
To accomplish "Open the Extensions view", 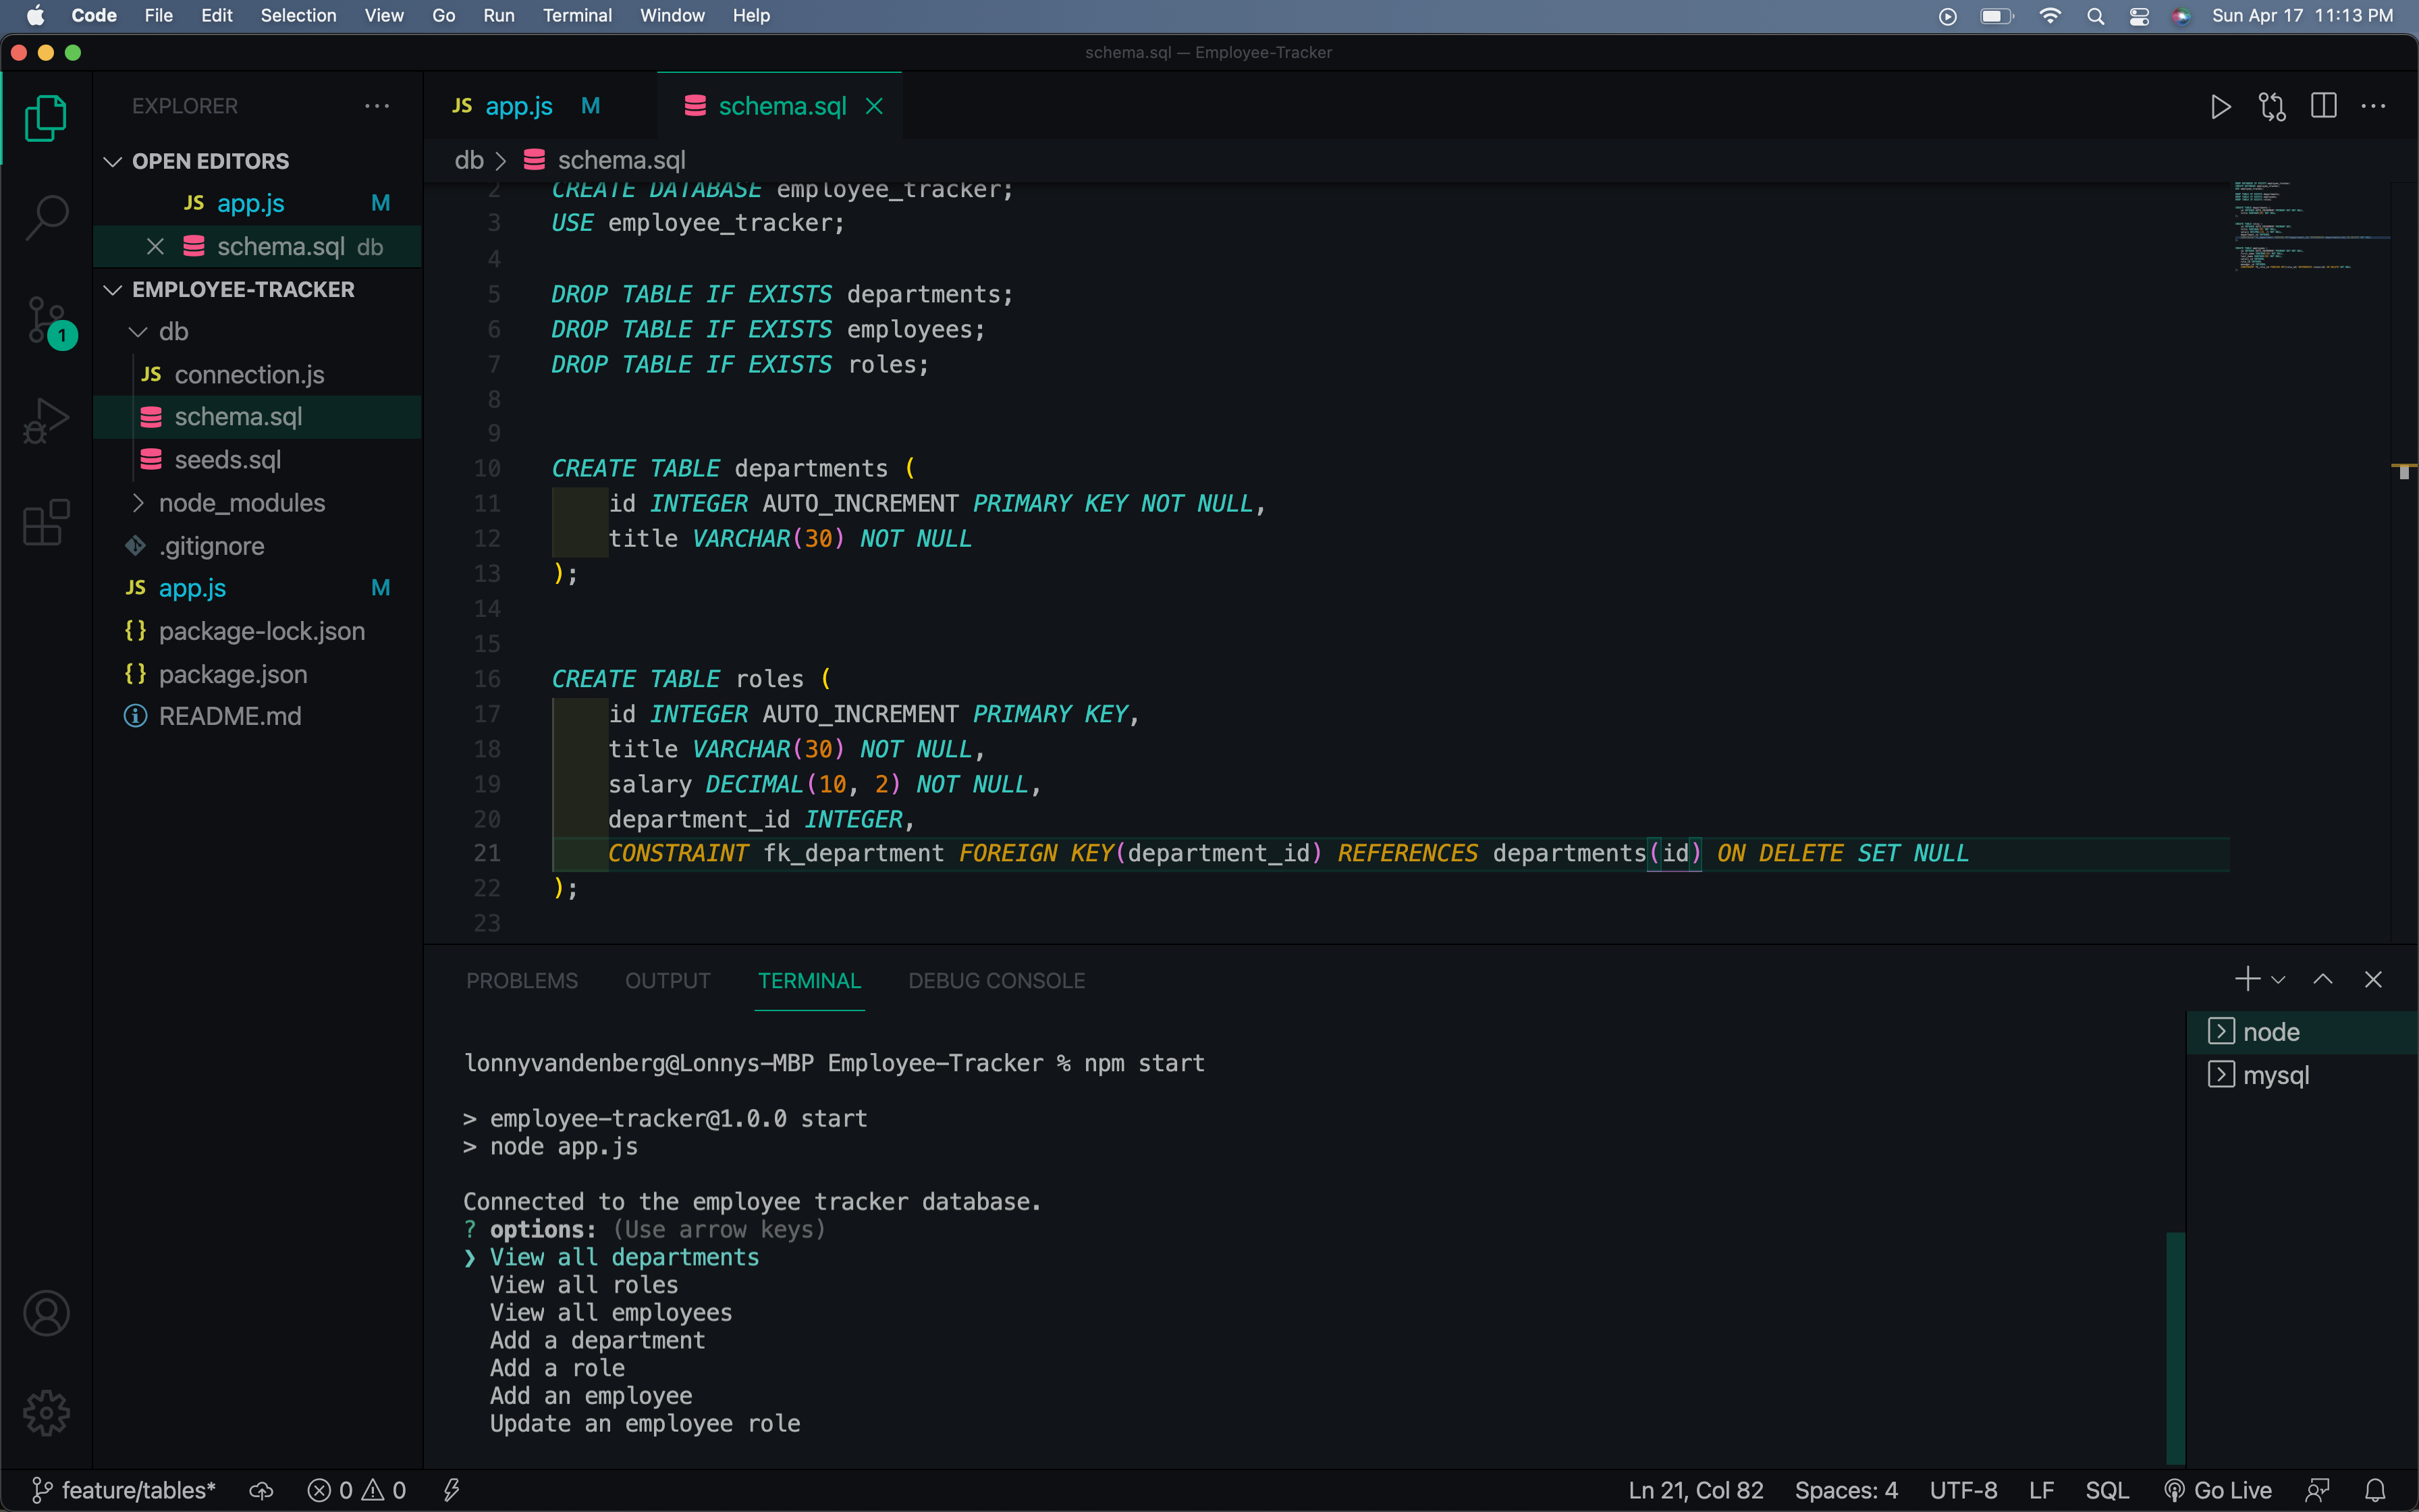I will (x=45, y=522).
